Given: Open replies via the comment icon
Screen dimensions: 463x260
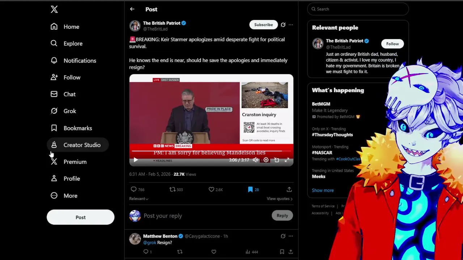Looking at the screenshot, I should coord(133,189).
